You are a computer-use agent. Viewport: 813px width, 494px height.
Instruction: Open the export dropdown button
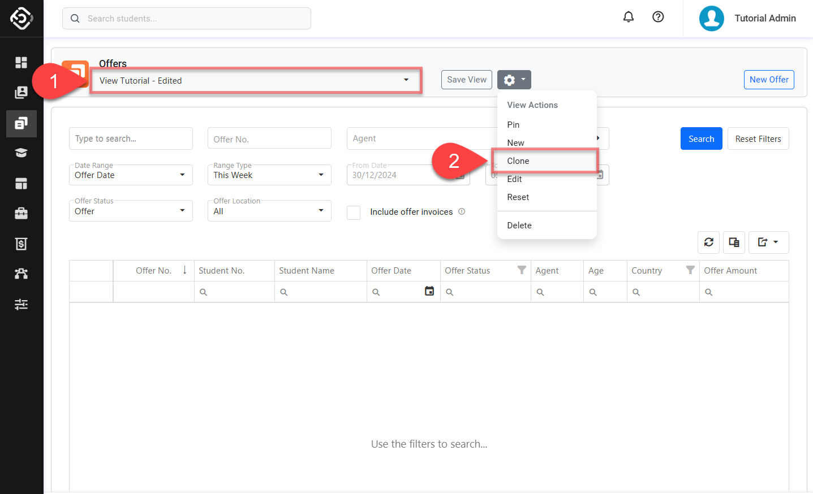768,242
